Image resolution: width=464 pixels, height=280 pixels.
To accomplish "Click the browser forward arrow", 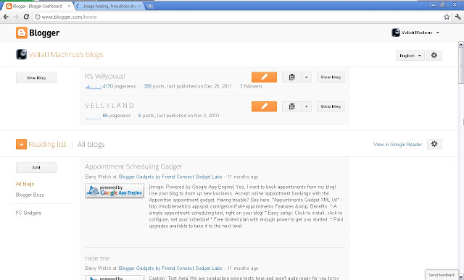I will click(x=16, y=17).
